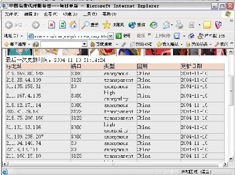
Task: Open the search box dropdown arrow
Action: [85, 44]
